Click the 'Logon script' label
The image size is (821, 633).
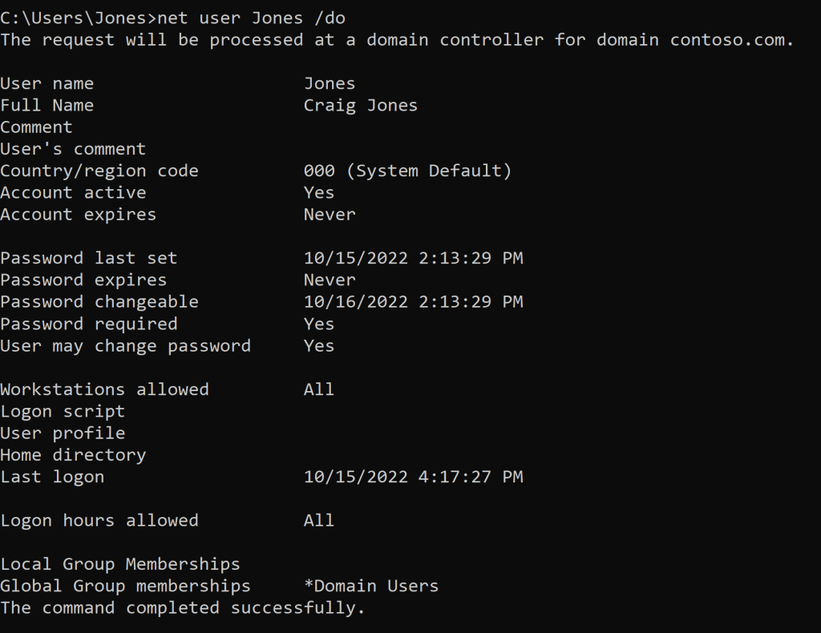coord(63,411)
